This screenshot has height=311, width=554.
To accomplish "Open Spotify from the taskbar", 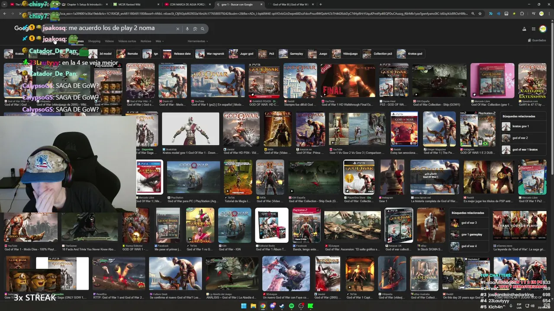I will (x=291, y=306).
